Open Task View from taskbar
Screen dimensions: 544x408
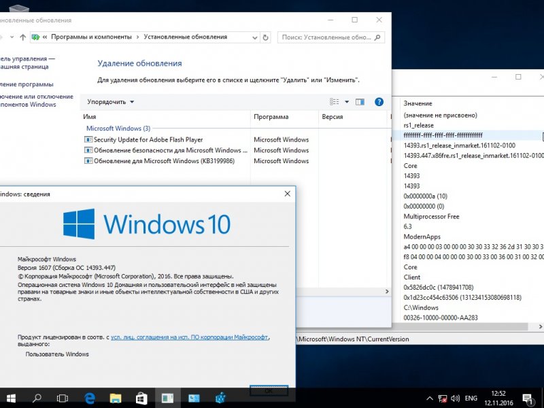click(63, 398)
